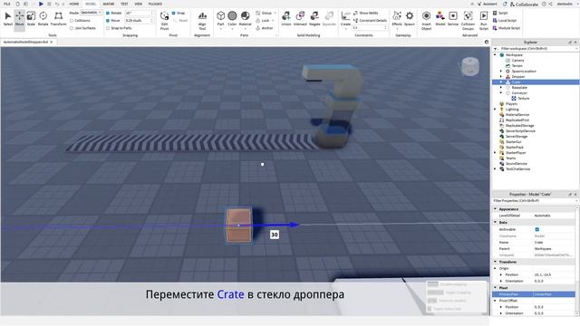Insert a new Part
Viewport: 580px width, 326px height.
(x=220, y=19)
